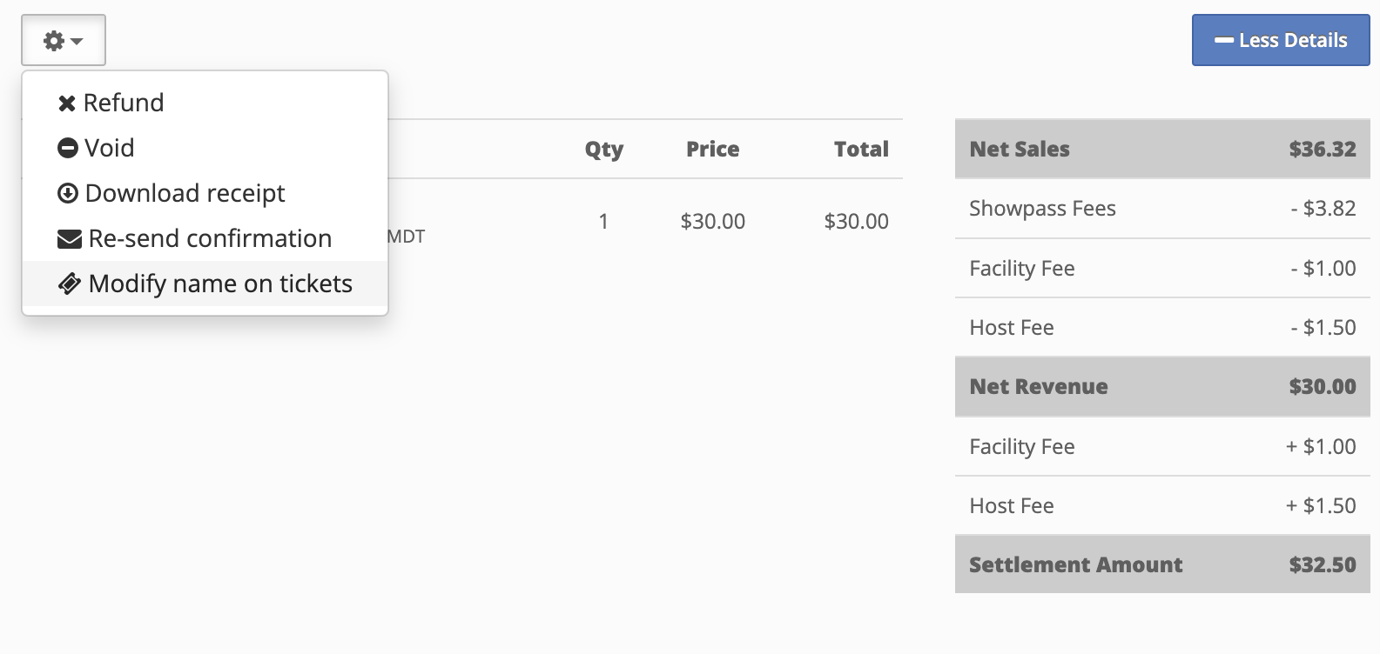
Task: Click the Settlement Amount row
Action: coord(1162,564)
